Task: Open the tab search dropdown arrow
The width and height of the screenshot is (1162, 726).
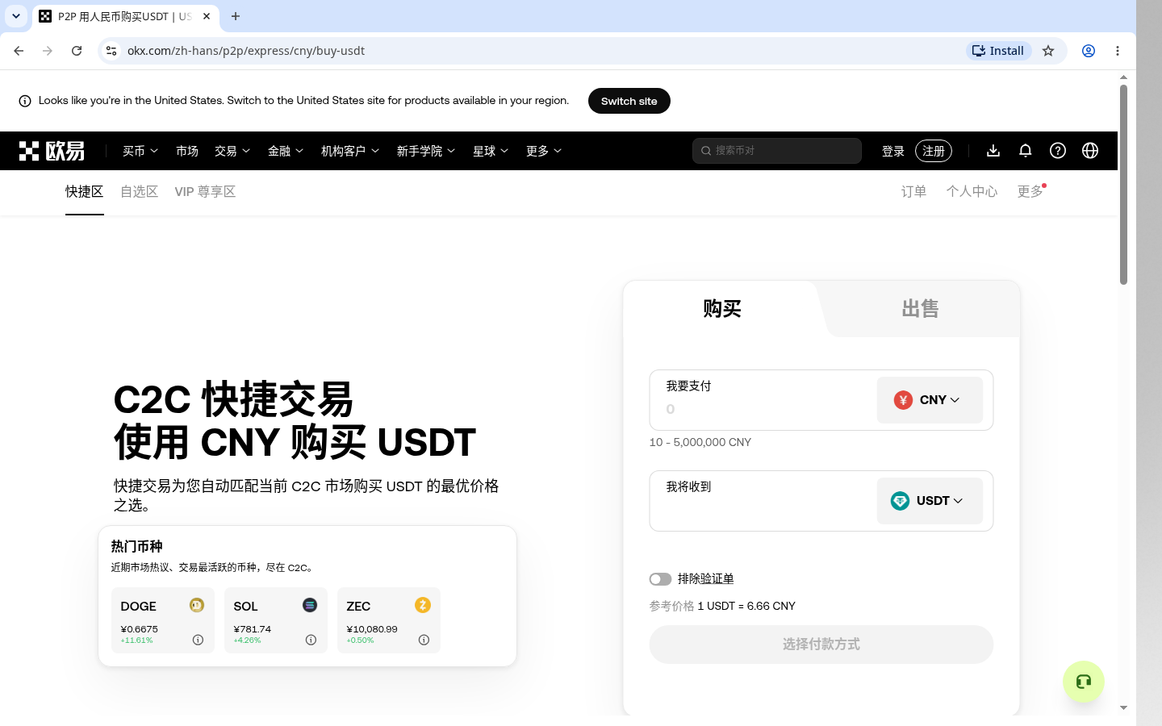Action: tap(16, 16)
